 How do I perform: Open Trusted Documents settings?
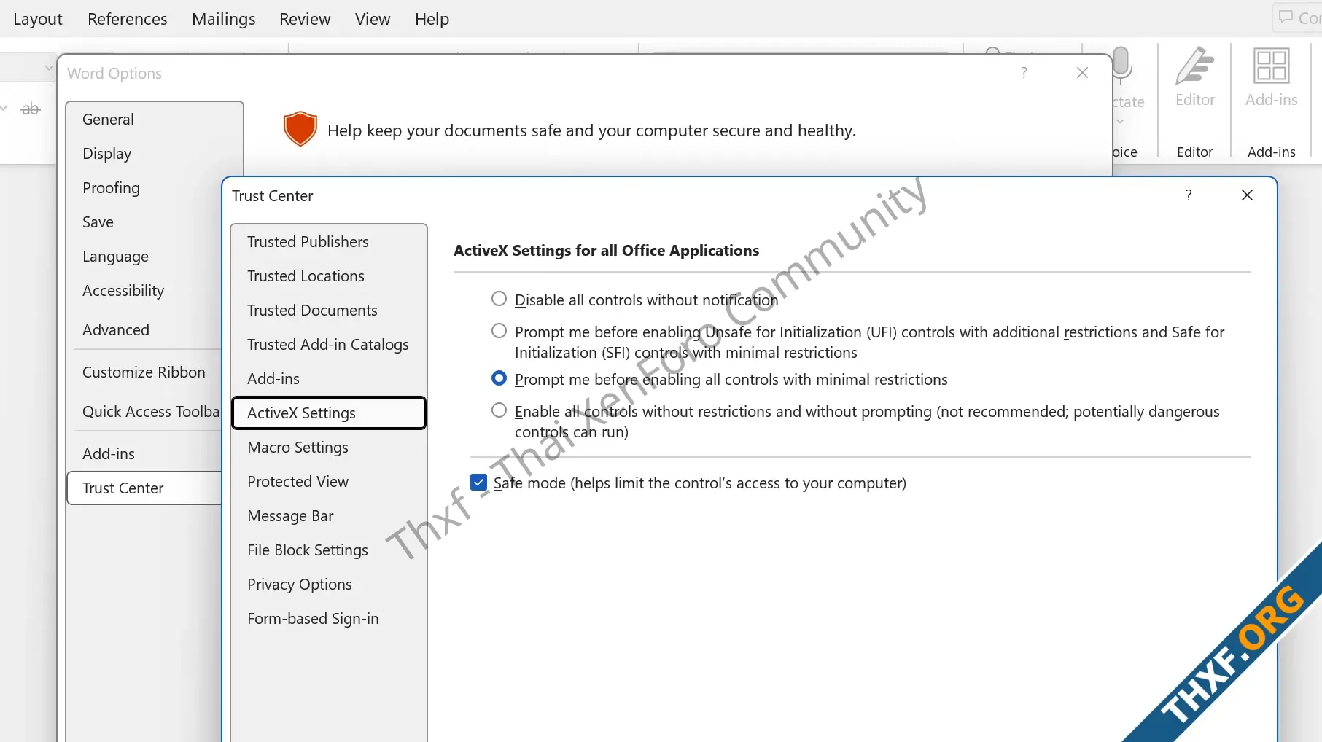pos(328,310)
